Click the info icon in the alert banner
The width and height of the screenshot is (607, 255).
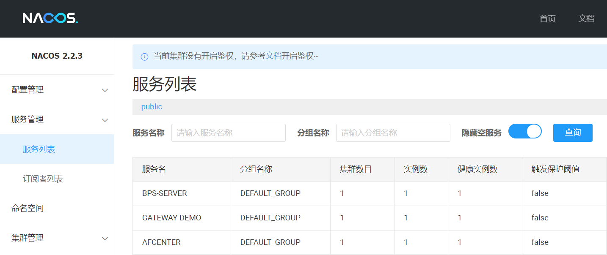point(144,57)
